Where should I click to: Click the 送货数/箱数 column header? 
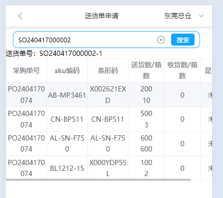(146, 71)
